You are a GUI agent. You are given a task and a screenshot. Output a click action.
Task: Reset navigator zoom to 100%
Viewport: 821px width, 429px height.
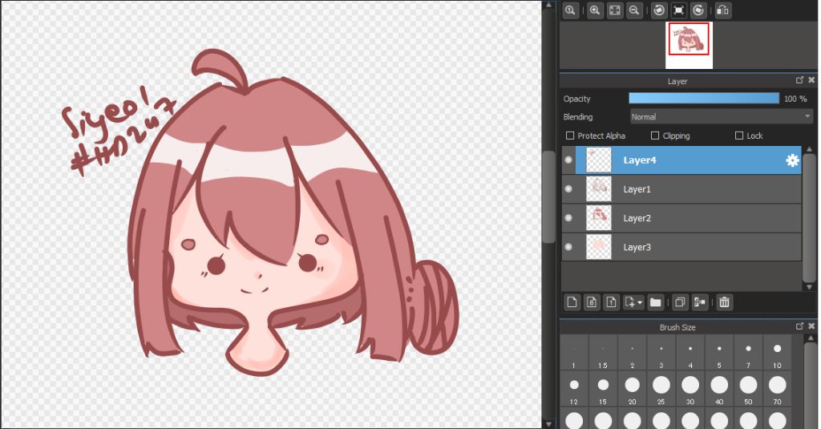pos(571,10)
